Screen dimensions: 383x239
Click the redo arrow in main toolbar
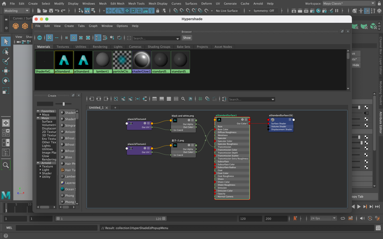[63, 11]
